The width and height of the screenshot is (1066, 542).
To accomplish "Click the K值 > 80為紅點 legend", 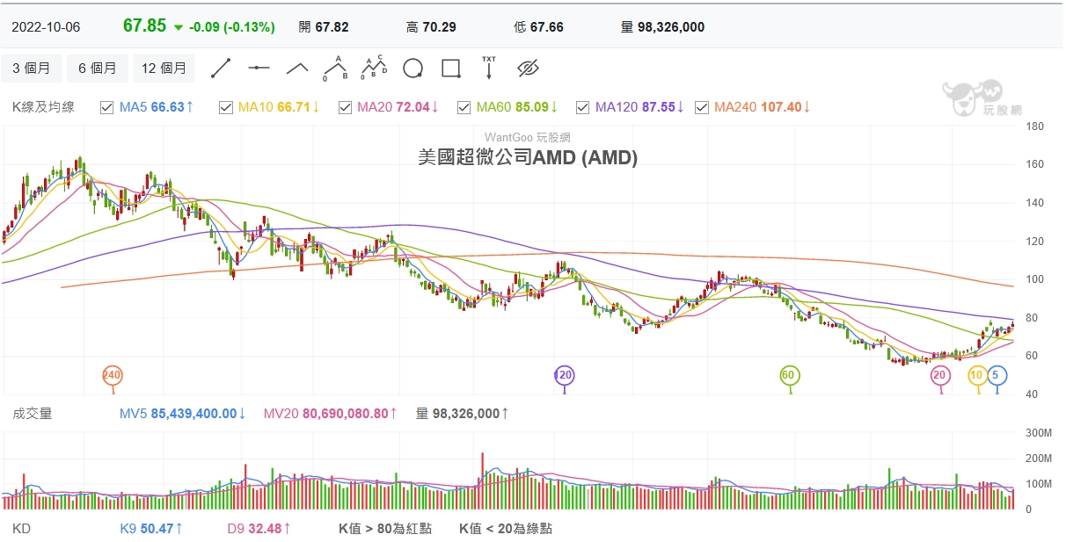I will click(385, 529).
